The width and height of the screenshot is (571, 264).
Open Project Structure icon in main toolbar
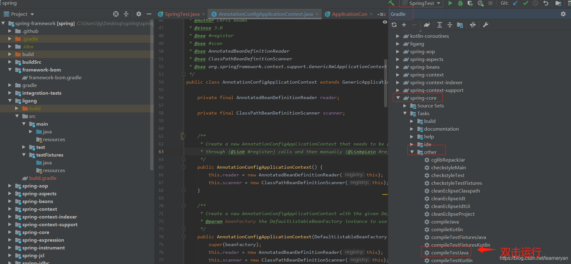pos(558,3)
